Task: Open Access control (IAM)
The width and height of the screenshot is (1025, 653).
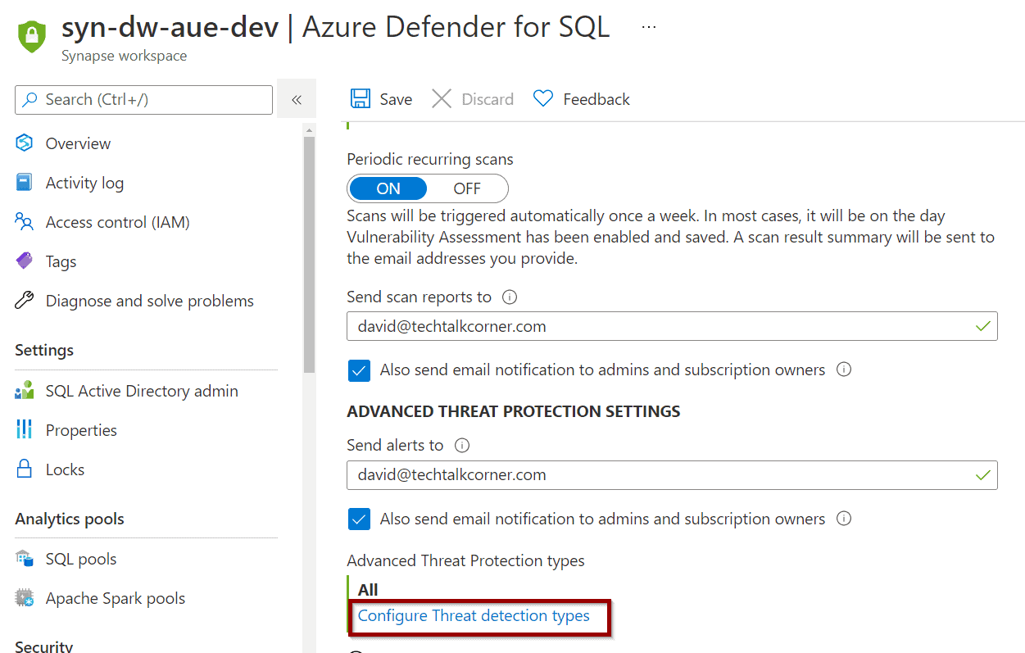Action: (x=118, y=222)
